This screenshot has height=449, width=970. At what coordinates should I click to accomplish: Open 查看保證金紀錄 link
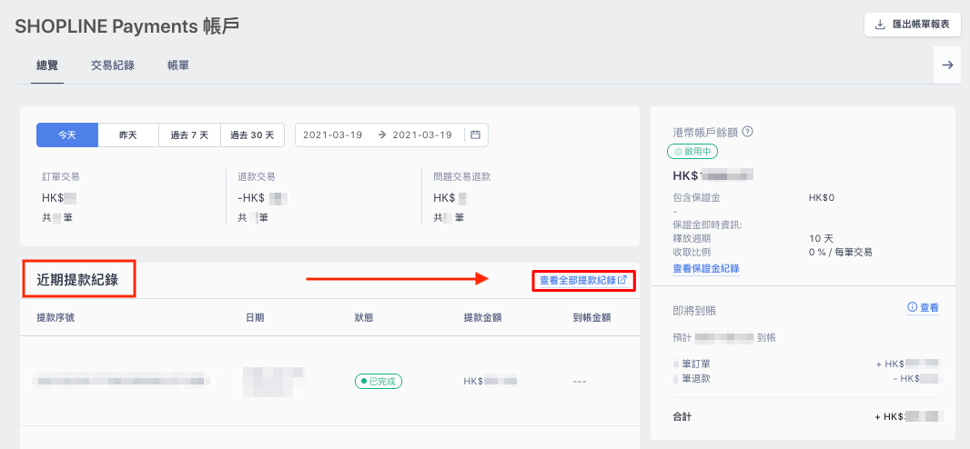706,269
